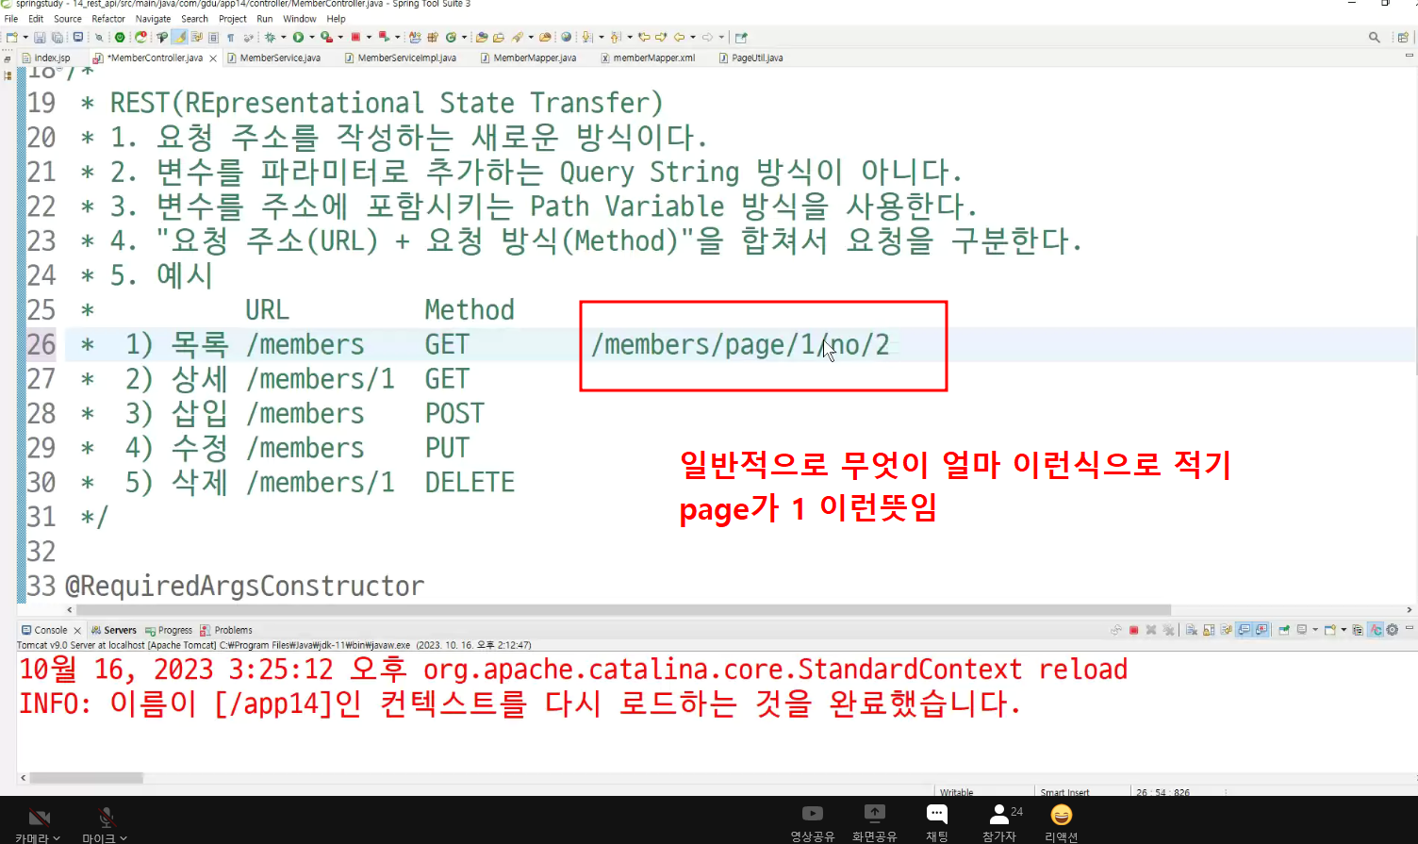Toggle the console Scroll Lock icon
The image size is (1418, 844).
(1209, 630)
